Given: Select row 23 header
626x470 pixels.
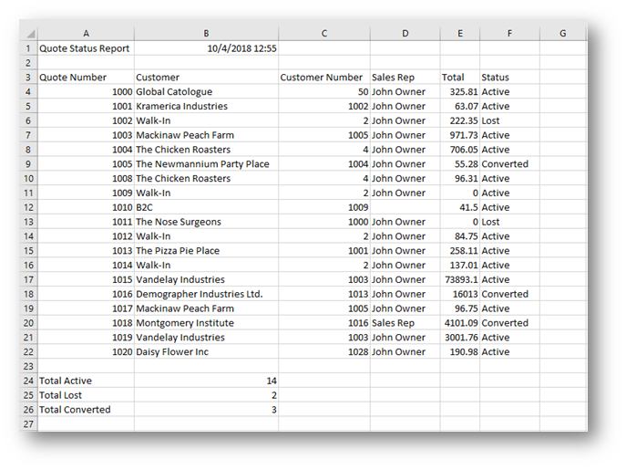Looking at the screenshot, I should click(x=28, y=366).
